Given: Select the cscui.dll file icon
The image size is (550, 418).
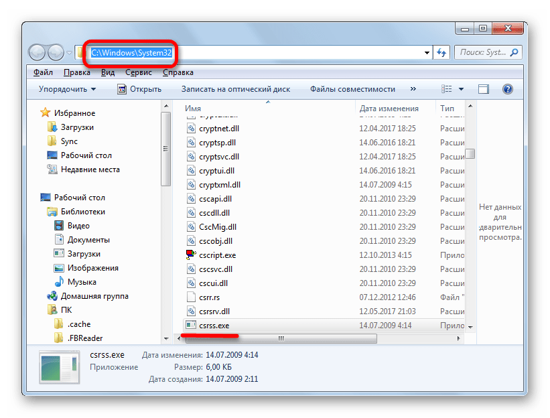Looking at the screenshot, I should [x=191, y=283].
